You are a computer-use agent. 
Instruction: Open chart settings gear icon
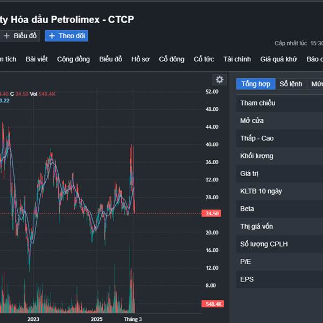220,80
